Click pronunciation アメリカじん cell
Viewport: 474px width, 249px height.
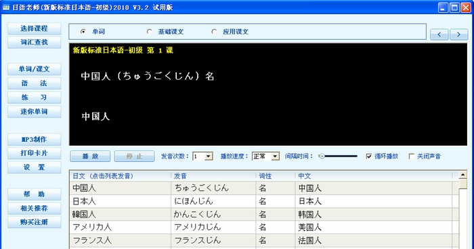[x=213, y=227]
